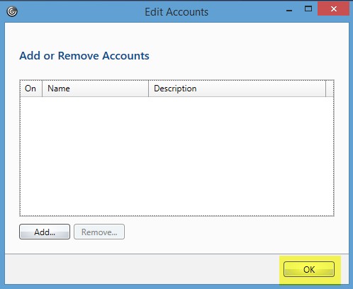Click blank space right of Remove button
353x289 pixels.
point(229,232)
